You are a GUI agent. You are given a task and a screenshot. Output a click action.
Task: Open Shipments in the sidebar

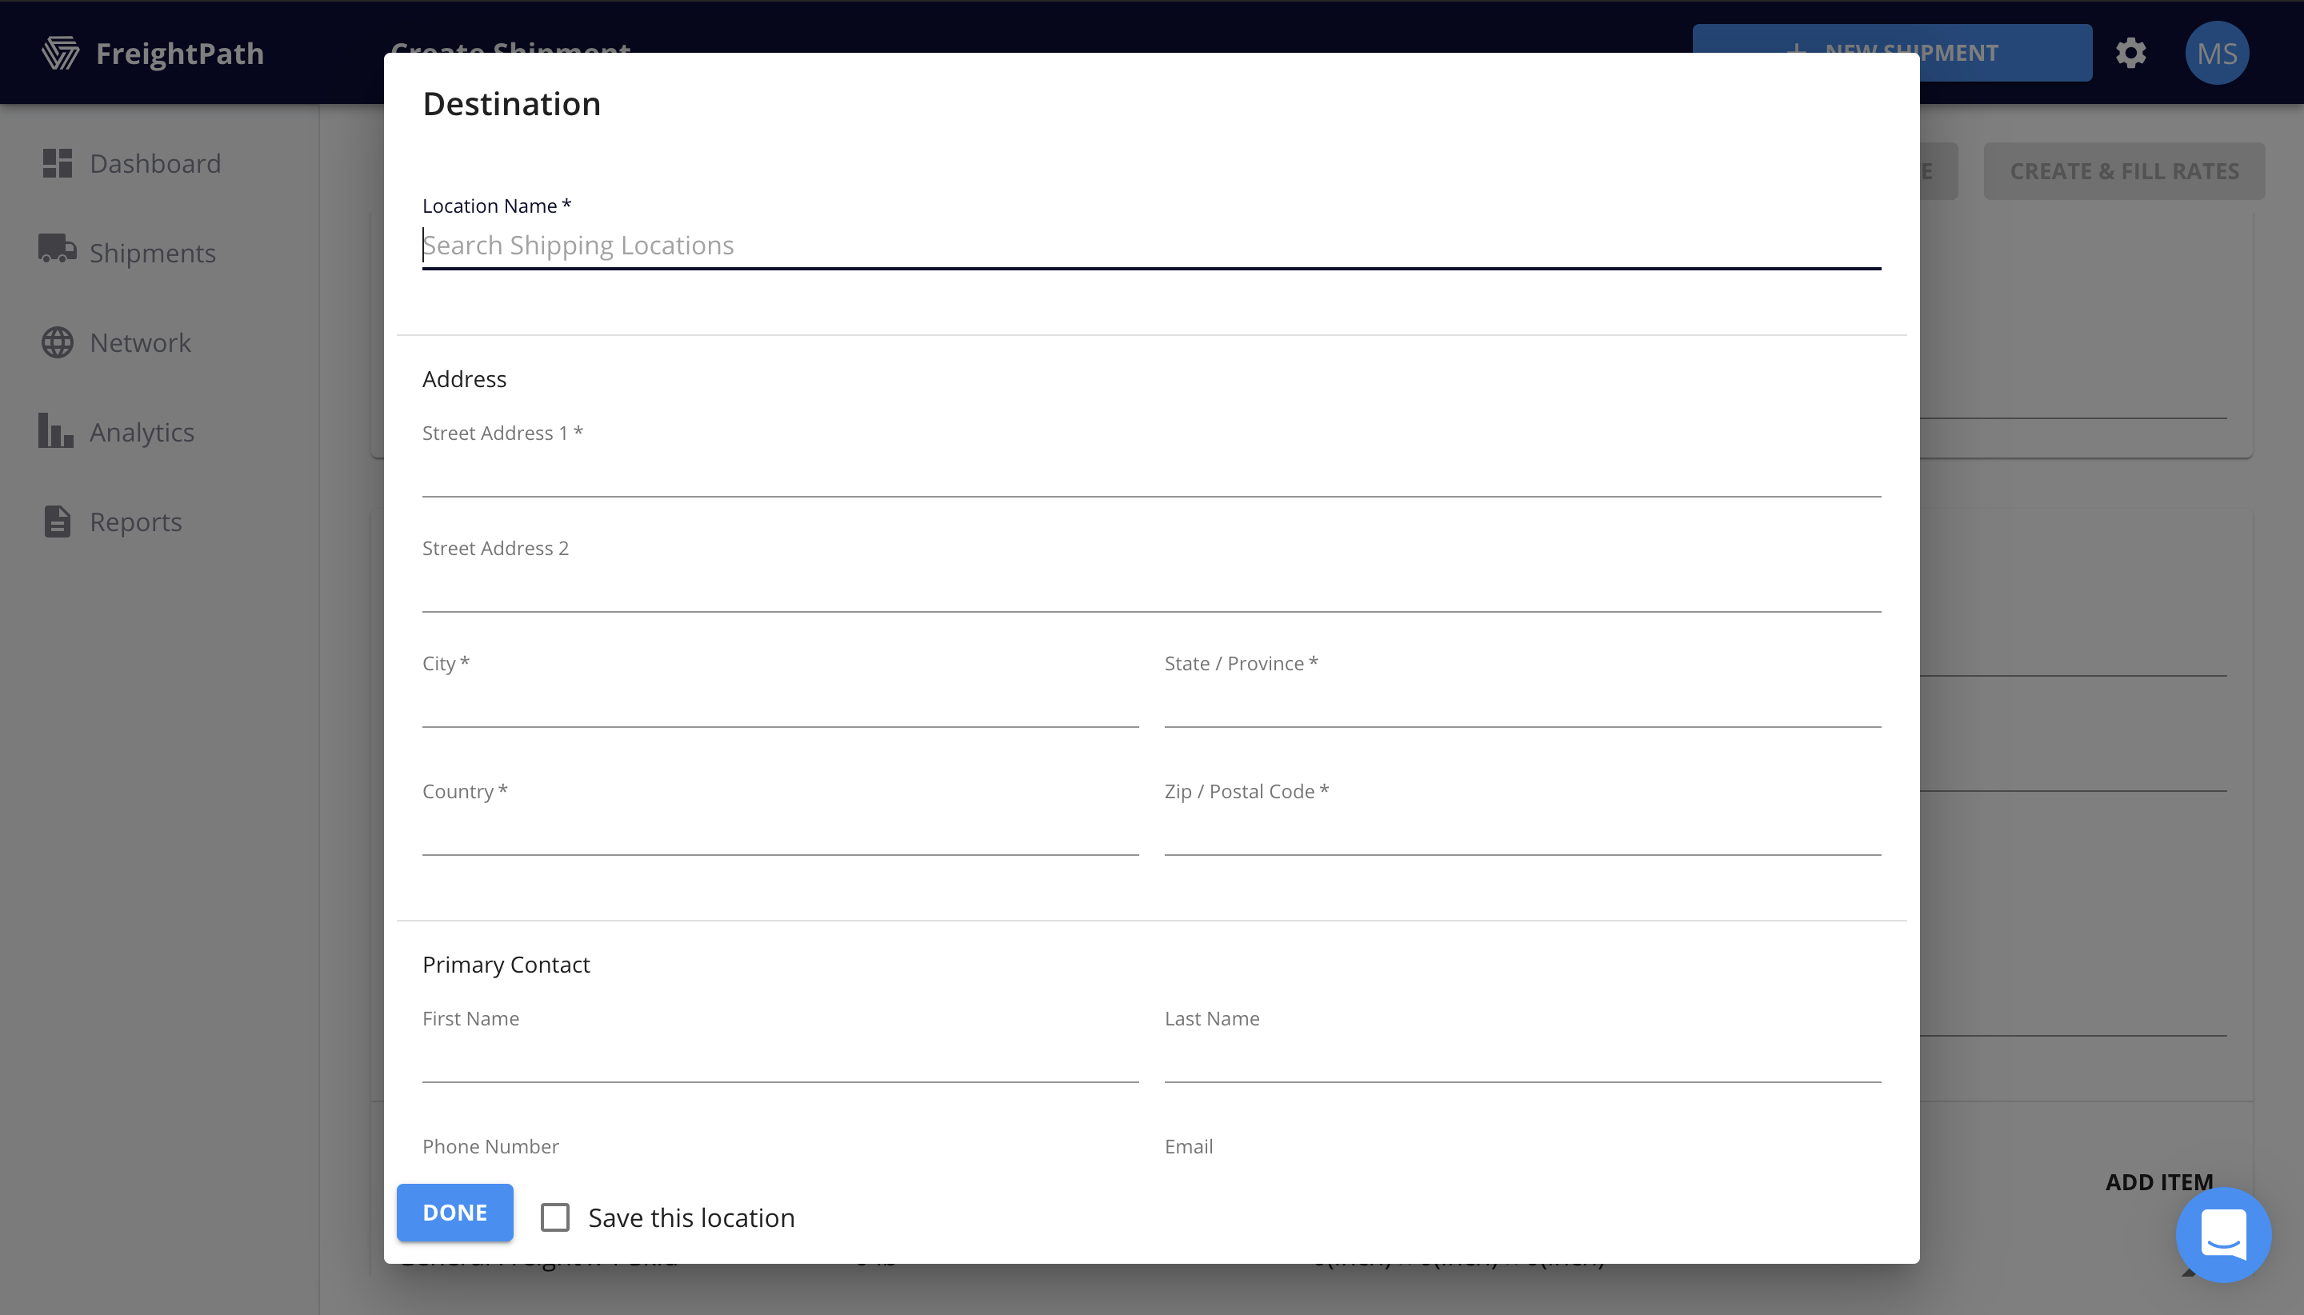153,253
